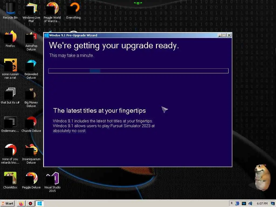Minimize the Pre-Upgrade Wizard window
The height and width of the screenshot is (207, 276).
click(x=219, y=35)
